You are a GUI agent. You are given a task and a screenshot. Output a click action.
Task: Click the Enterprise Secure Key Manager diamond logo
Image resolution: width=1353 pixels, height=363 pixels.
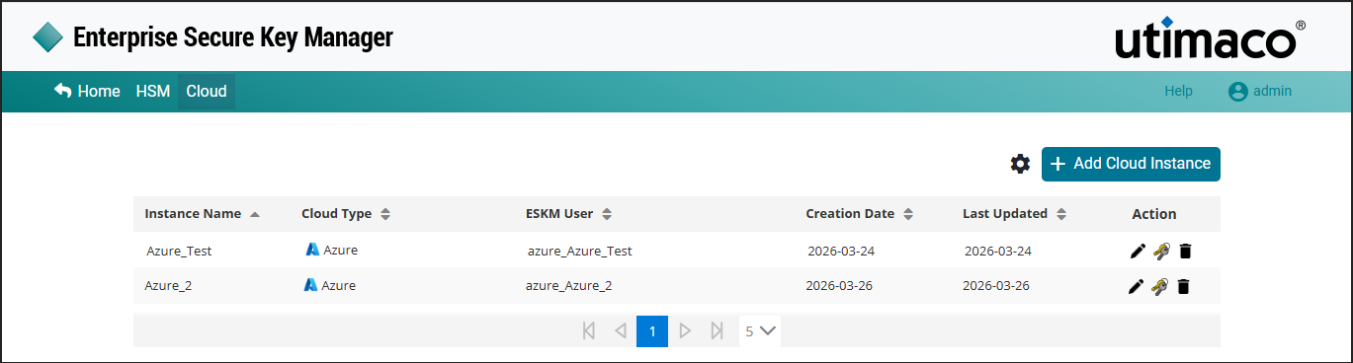point(47,38)
